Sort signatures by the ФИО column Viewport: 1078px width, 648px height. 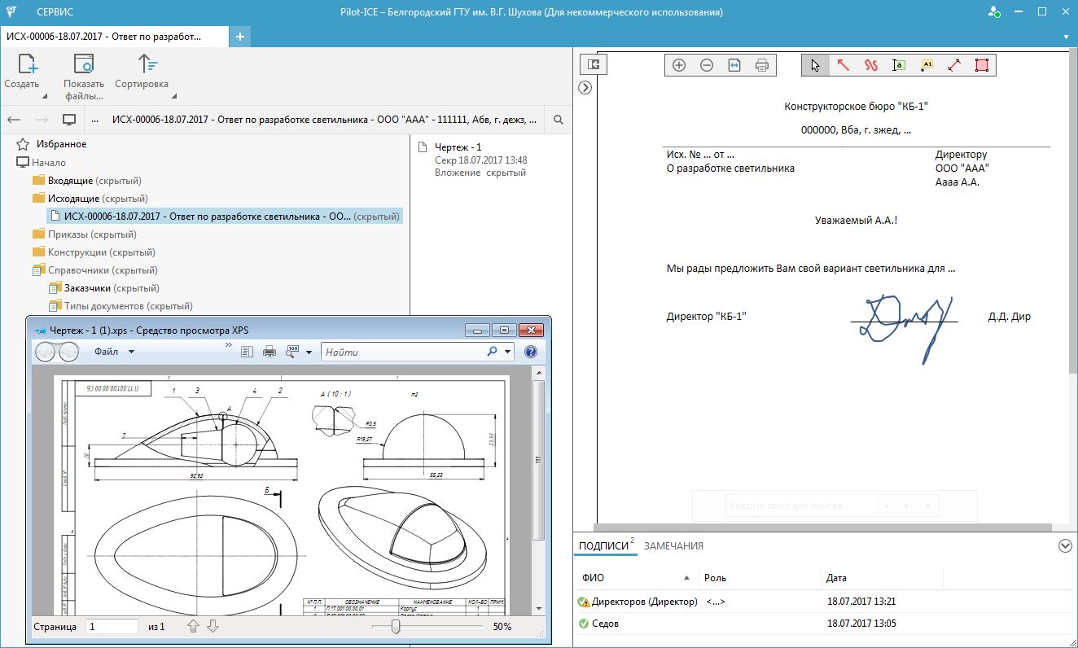pos(637,578)
